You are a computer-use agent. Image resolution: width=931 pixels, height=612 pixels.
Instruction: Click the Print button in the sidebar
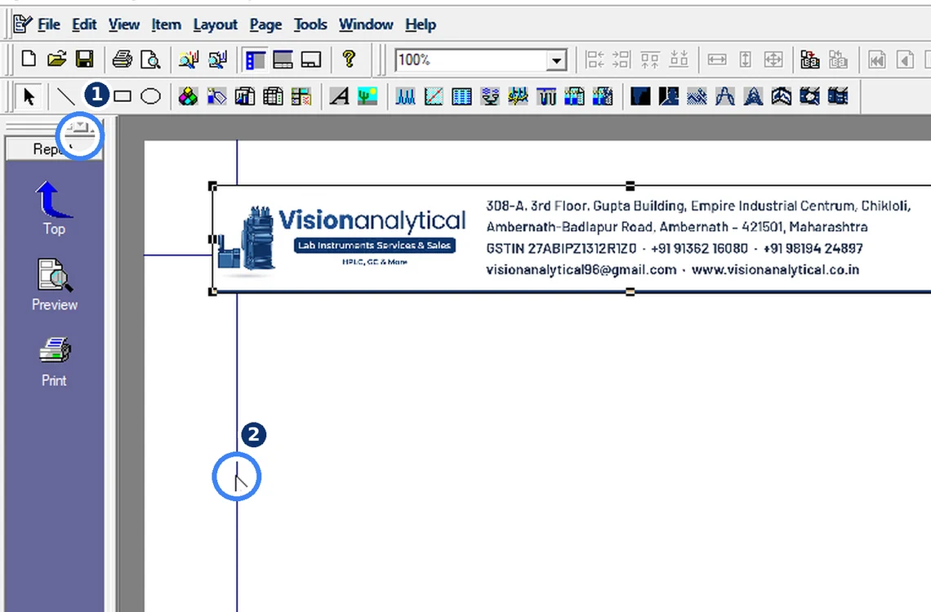[54, 361]
